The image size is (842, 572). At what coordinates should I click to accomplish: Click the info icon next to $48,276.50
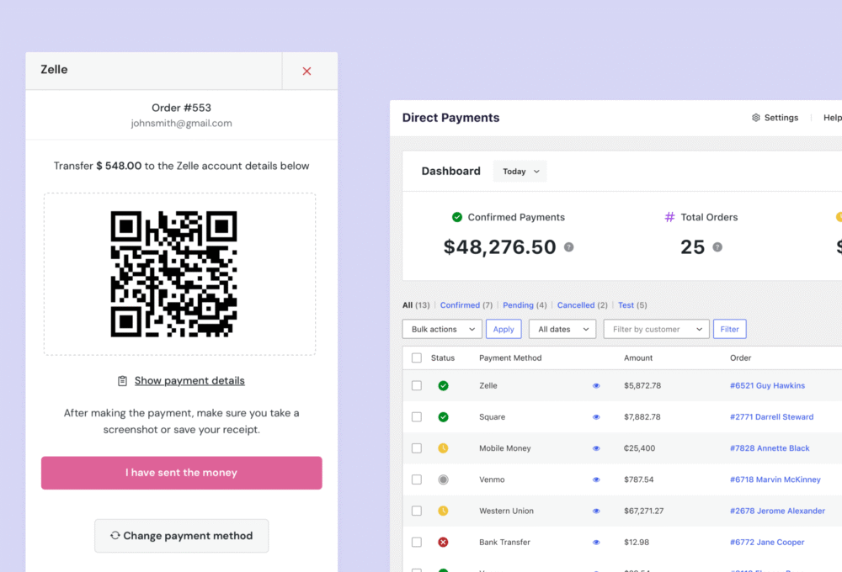(x=569, y=247)
